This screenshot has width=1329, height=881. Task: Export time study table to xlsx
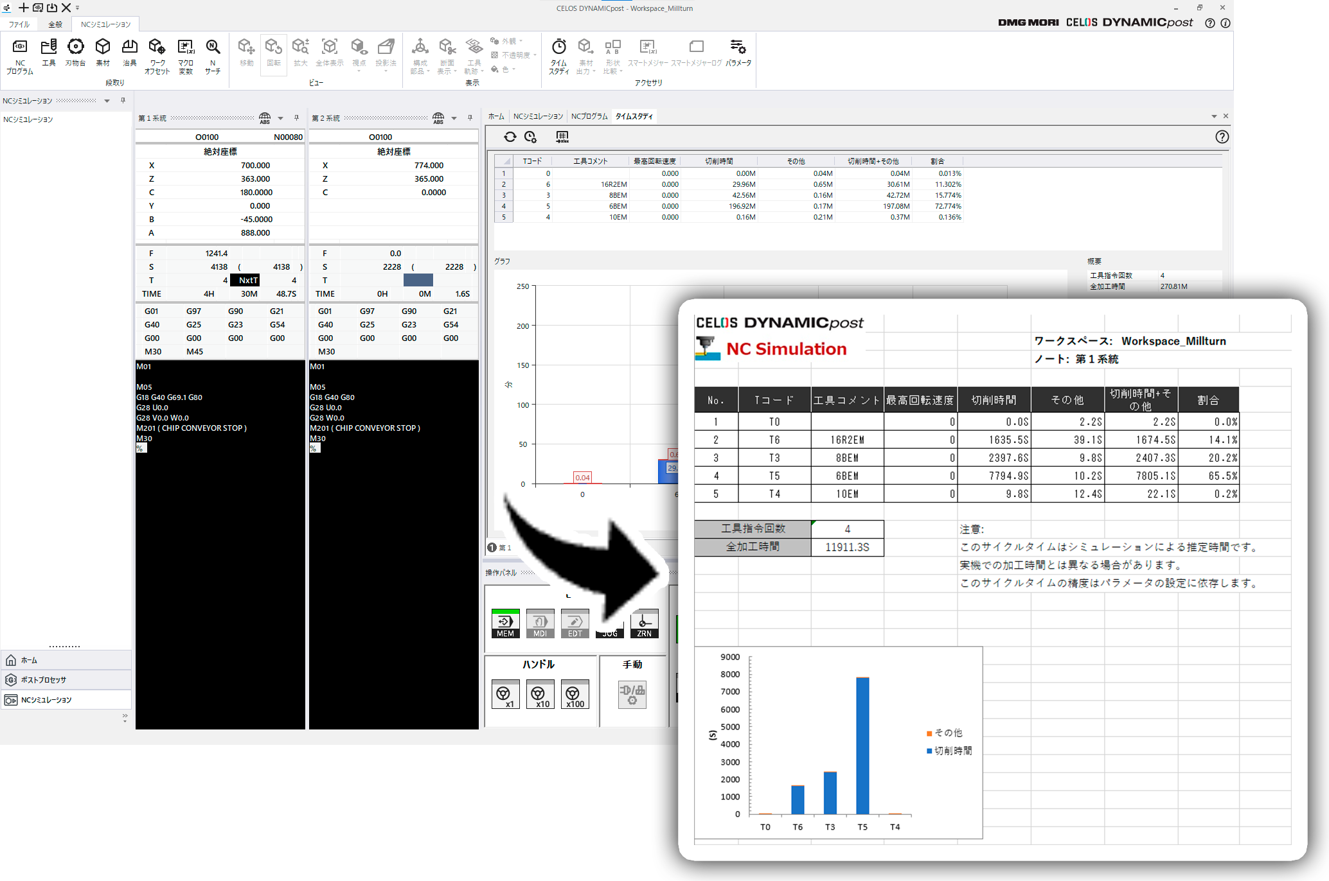pos(562,137)
